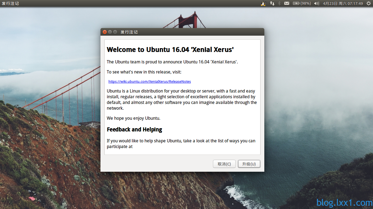Open the network up/down arrows indicator
This screenshot has width=373, height=209.
click(x=272, y=3)
